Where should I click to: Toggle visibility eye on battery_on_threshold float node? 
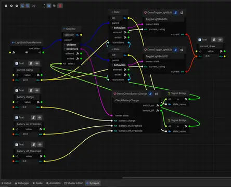click(40, 117)
